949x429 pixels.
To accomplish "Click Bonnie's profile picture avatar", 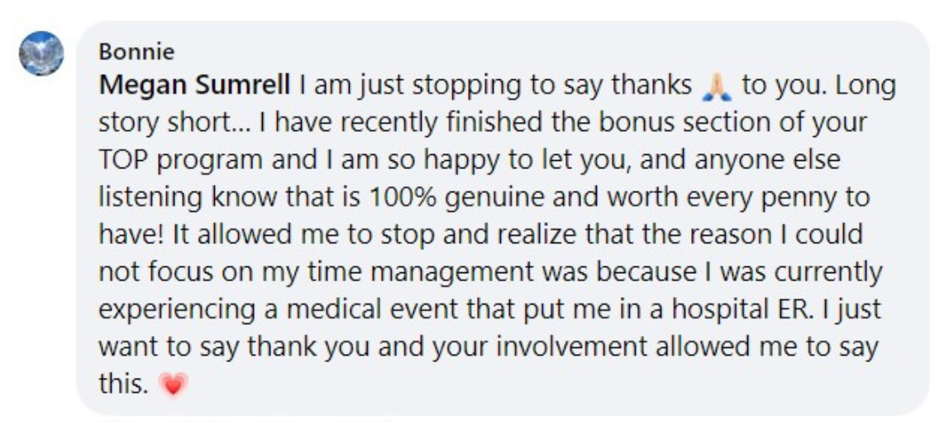I will [x=41, y=54].
